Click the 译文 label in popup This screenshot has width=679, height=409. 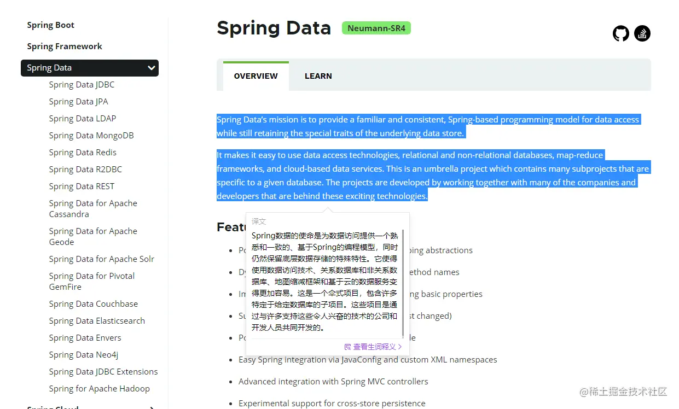click(259, 221)
